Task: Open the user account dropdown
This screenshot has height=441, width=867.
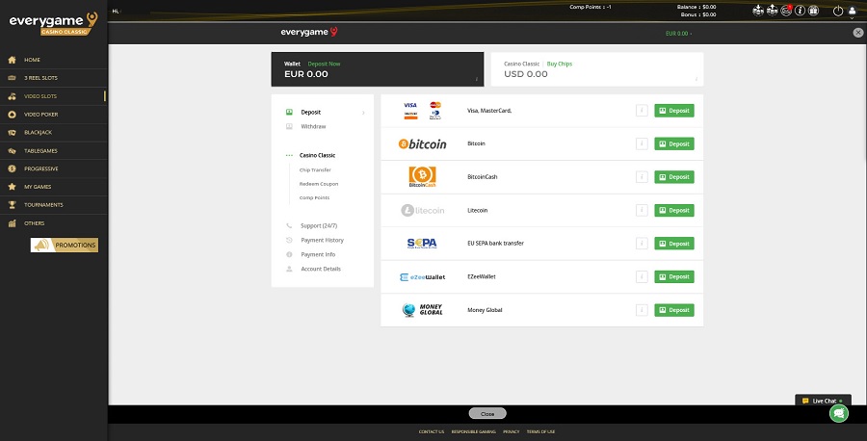Action: [x=852, y=12]
